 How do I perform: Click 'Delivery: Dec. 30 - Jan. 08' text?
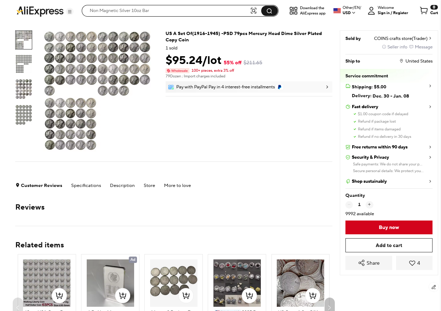pos(380,96)
